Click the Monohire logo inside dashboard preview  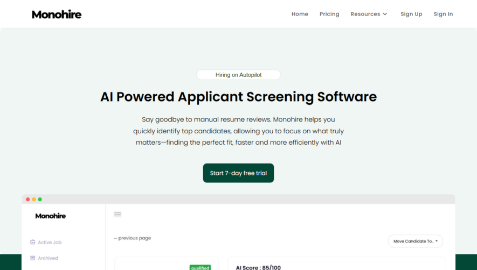click(x=51, y=216)
